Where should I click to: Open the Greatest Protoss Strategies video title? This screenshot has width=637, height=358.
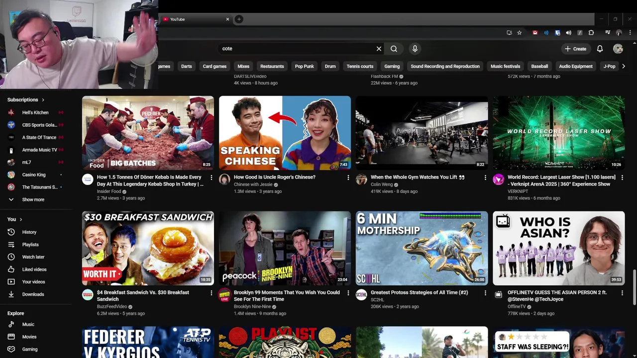(419, 293)
